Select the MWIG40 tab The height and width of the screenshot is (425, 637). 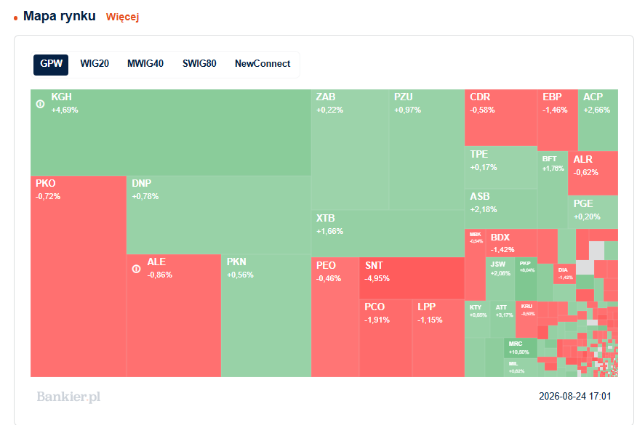coord(145,64)
